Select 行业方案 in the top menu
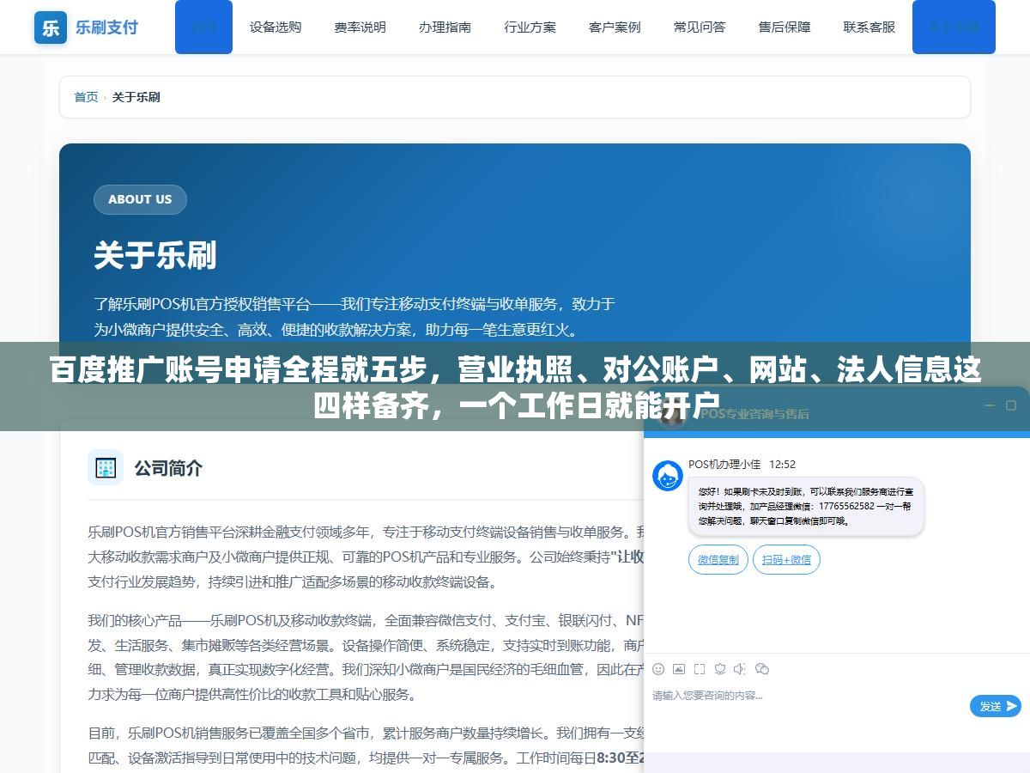The image size is (1030, 773). pos(530,27)
